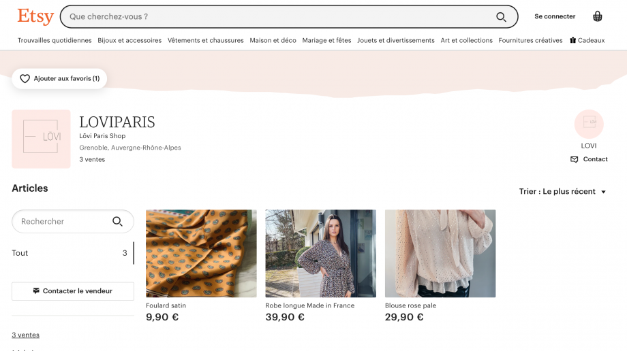Open the Trier sort dropdown
Image resolution: width=627 pixels, height=351 pixels.
tap(563, 192)
